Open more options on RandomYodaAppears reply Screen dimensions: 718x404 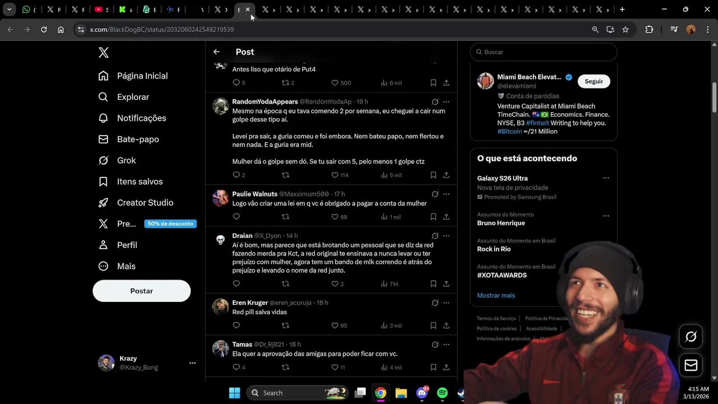point(447,102)
